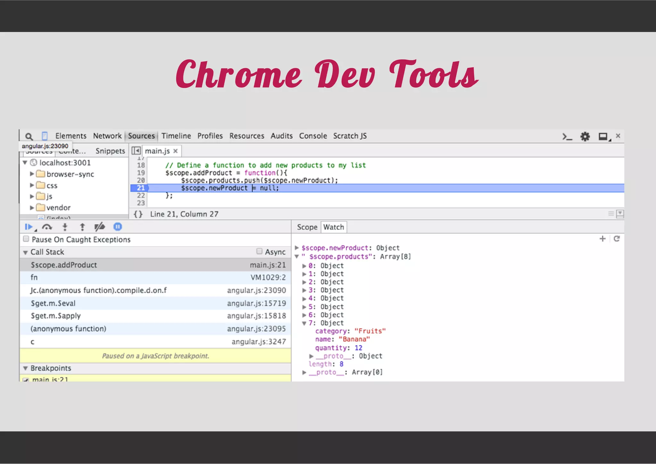The height and width of the screenshot is (464, 656).
Task: Resume script execution button
Action: (29, 227)
